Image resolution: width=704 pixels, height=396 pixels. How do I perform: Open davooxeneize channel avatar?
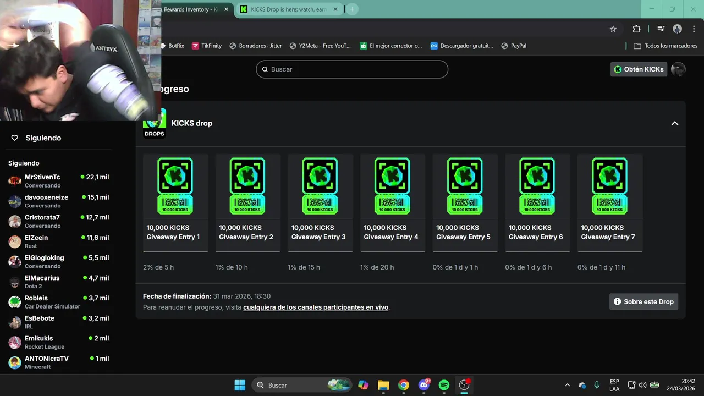tap(15, 201)
